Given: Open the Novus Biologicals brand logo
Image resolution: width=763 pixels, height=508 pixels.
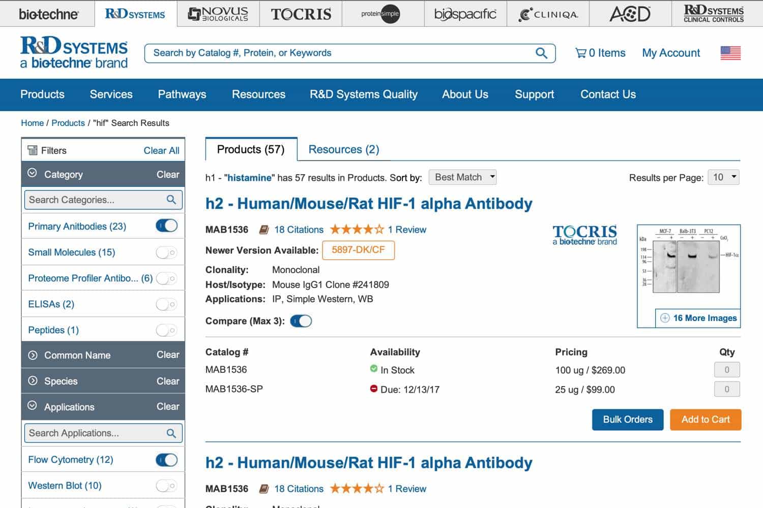Looking at the screenshot, I should (218, 14).
